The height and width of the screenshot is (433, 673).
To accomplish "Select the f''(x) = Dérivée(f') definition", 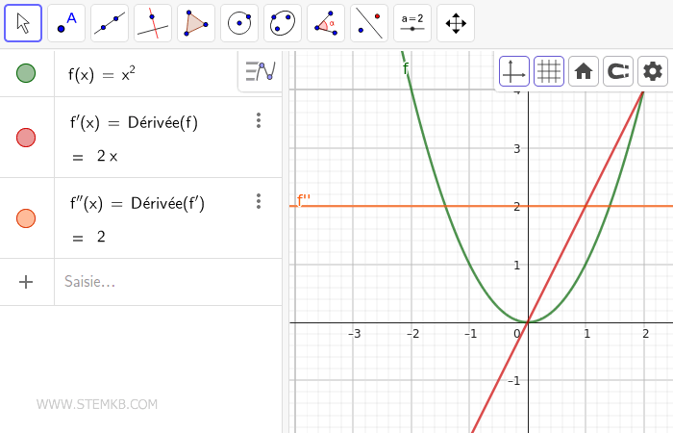I will pos(137,203).
